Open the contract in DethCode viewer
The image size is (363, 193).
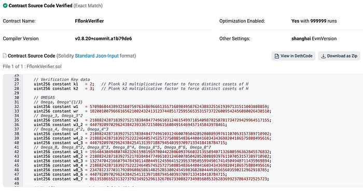pyautogui.click(x=293, y=56)
